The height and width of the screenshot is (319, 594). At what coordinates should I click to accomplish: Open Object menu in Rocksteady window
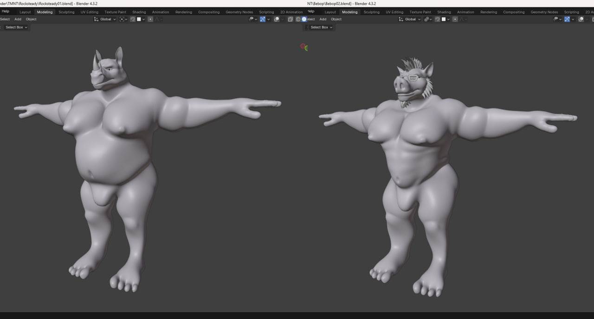coord(31,19)
